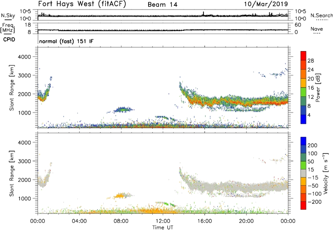Image resolution: width=333 pixels, height=230 pixels.
Task: Pick the teal 8–12 dB Power colorbar segment
Action: click(303, 101)
